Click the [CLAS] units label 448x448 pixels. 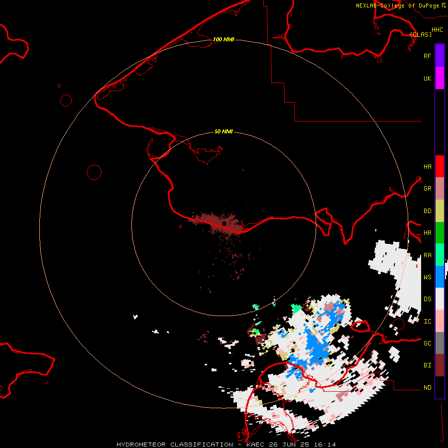click(421, 34)
